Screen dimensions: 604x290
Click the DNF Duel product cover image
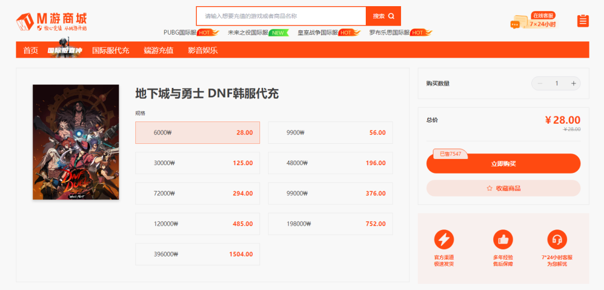click(x=76, y=142)
